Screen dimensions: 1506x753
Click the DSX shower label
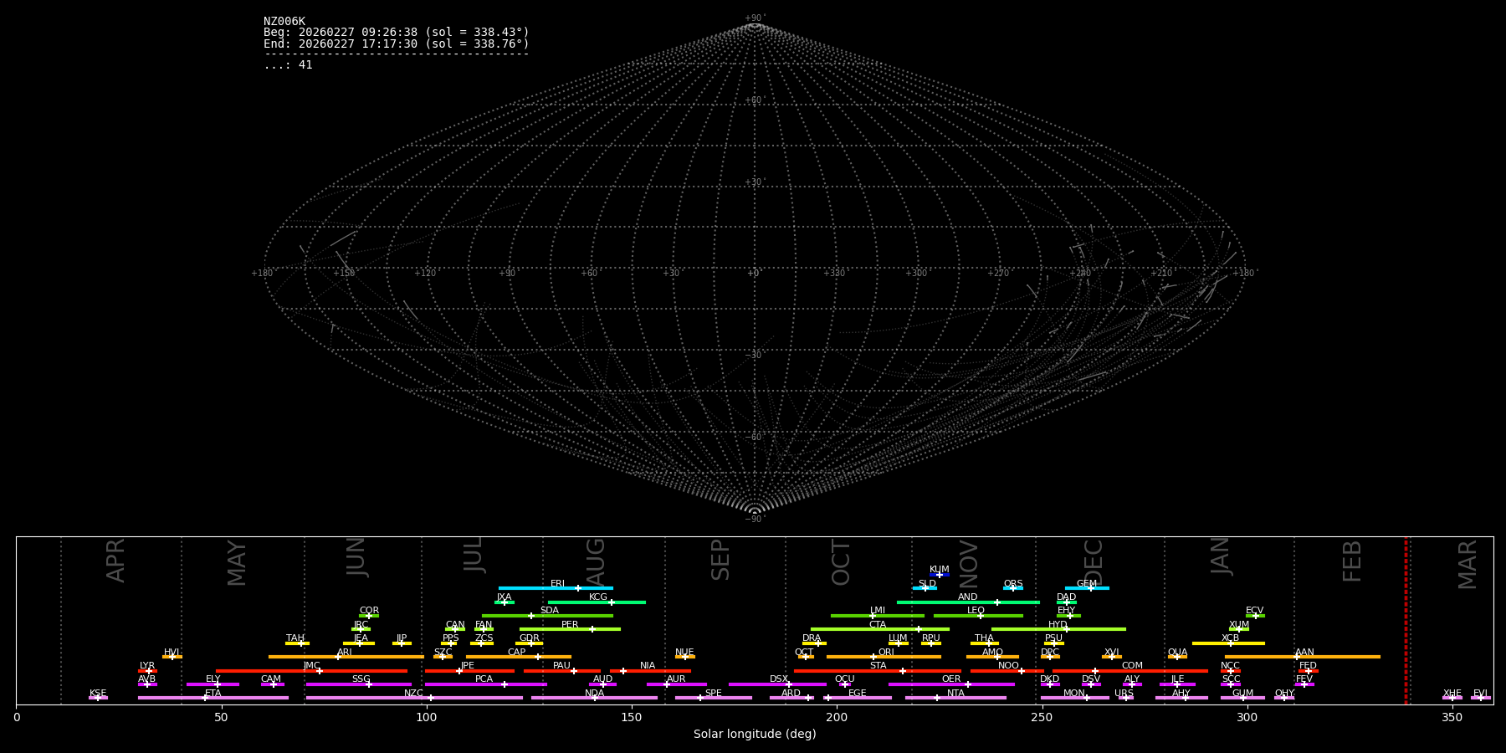tap(779, 679)
